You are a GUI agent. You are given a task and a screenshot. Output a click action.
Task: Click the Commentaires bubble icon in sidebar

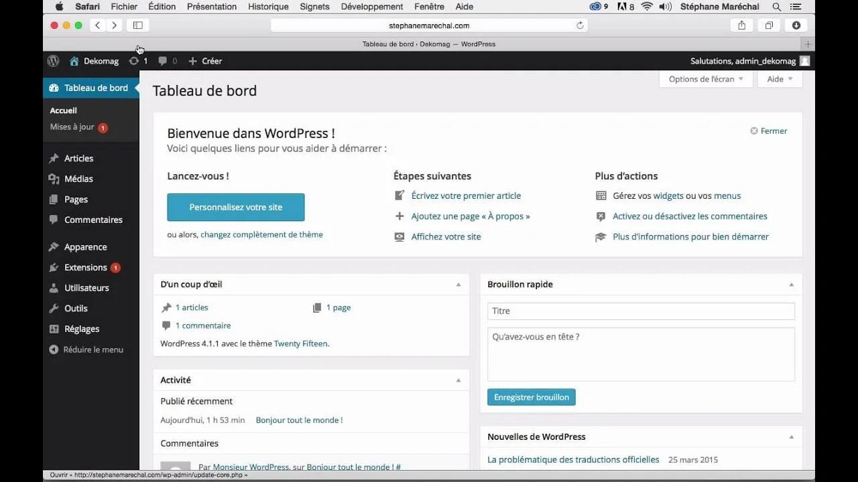[54, 220]
